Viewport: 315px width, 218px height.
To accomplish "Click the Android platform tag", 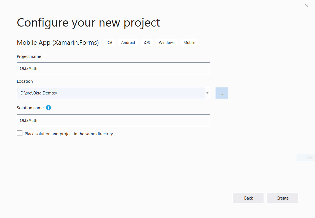I will pyautogui.click(x=128, y=42).
